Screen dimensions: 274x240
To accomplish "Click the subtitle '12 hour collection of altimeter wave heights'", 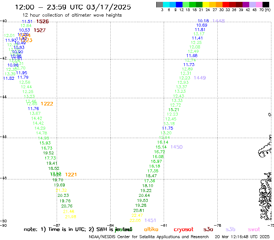I will coord(72,15).
